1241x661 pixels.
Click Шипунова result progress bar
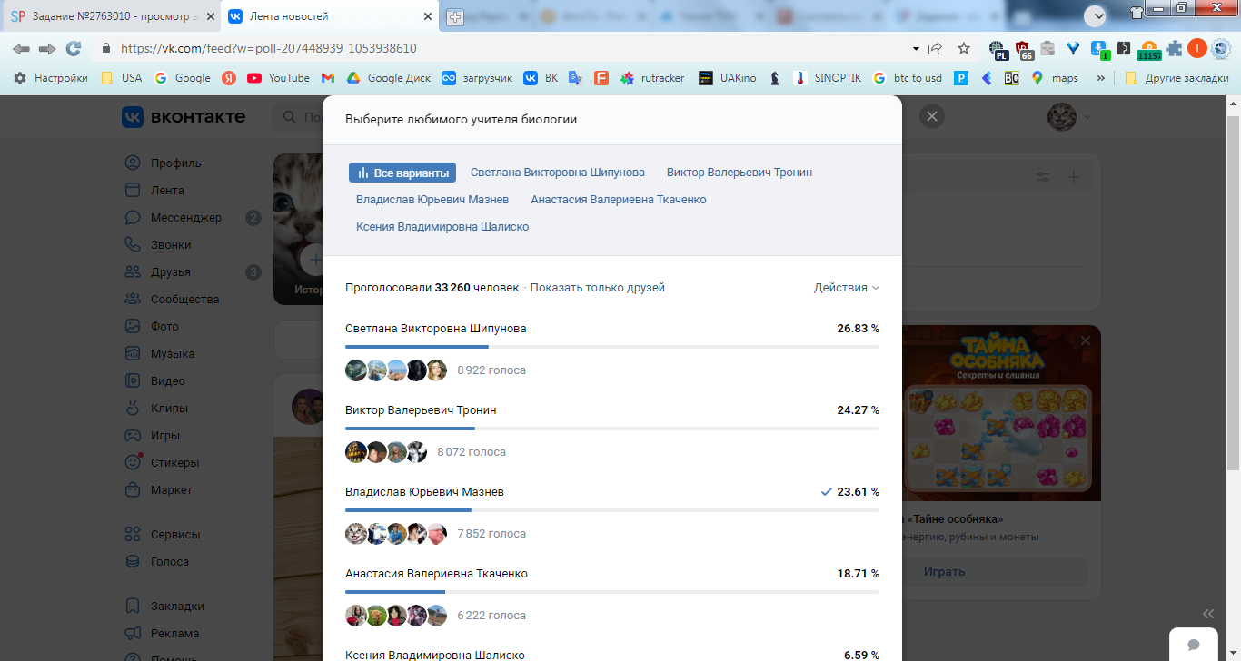[612, 347]
